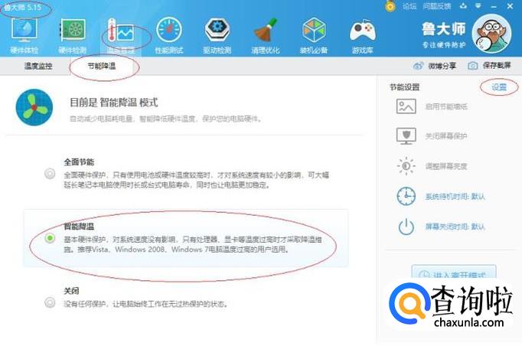The height and width of the screenshot is (346, 522).
Task: Click the Weibo icon beside 微博分享
Action: click(x=418, y=66)
